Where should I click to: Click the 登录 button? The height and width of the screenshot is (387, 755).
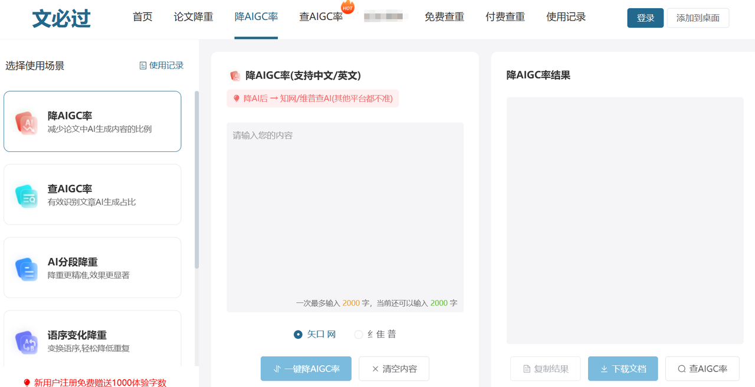645,18
